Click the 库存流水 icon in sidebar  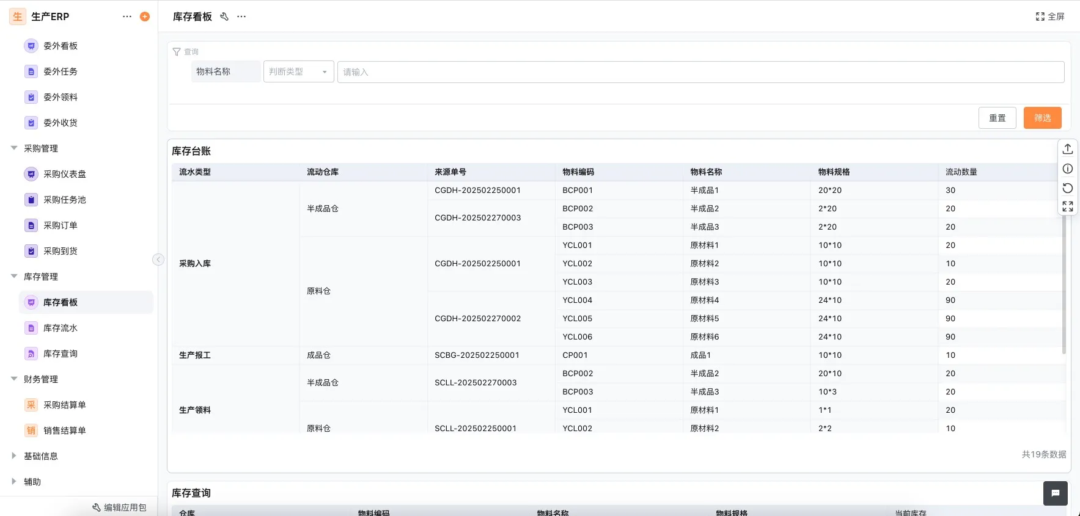coord(31,328)
